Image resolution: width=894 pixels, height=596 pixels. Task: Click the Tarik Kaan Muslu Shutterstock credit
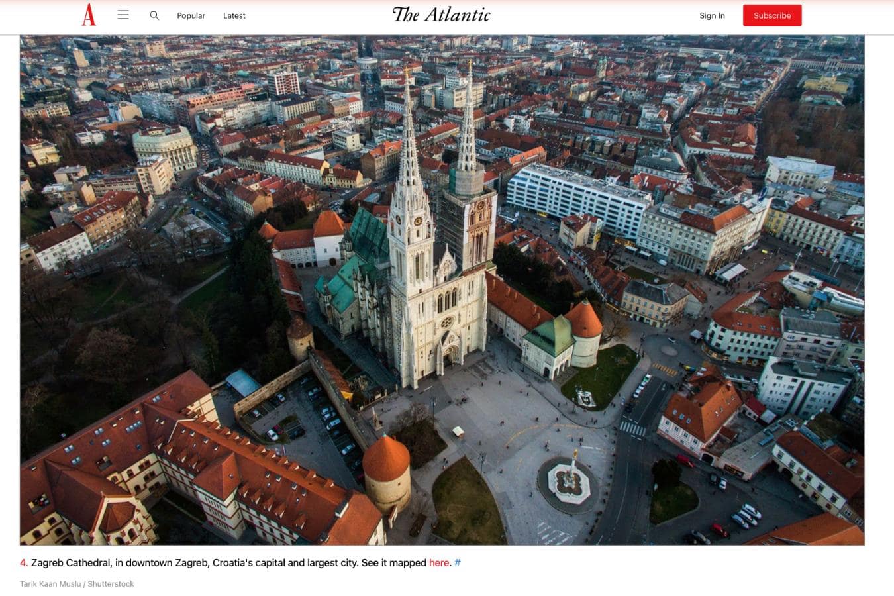[x=76, y=583]
